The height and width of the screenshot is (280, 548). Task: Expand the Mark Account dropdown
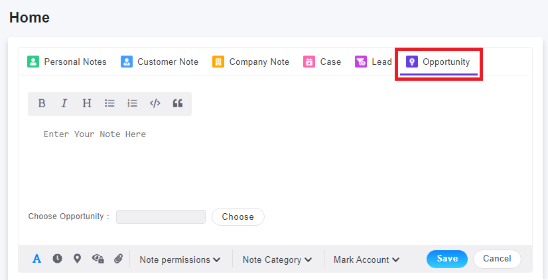[x=367, y=259]
